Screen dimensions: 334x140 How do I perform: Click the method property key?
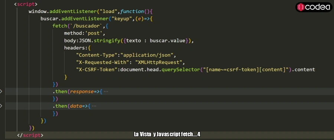point(73,33)
